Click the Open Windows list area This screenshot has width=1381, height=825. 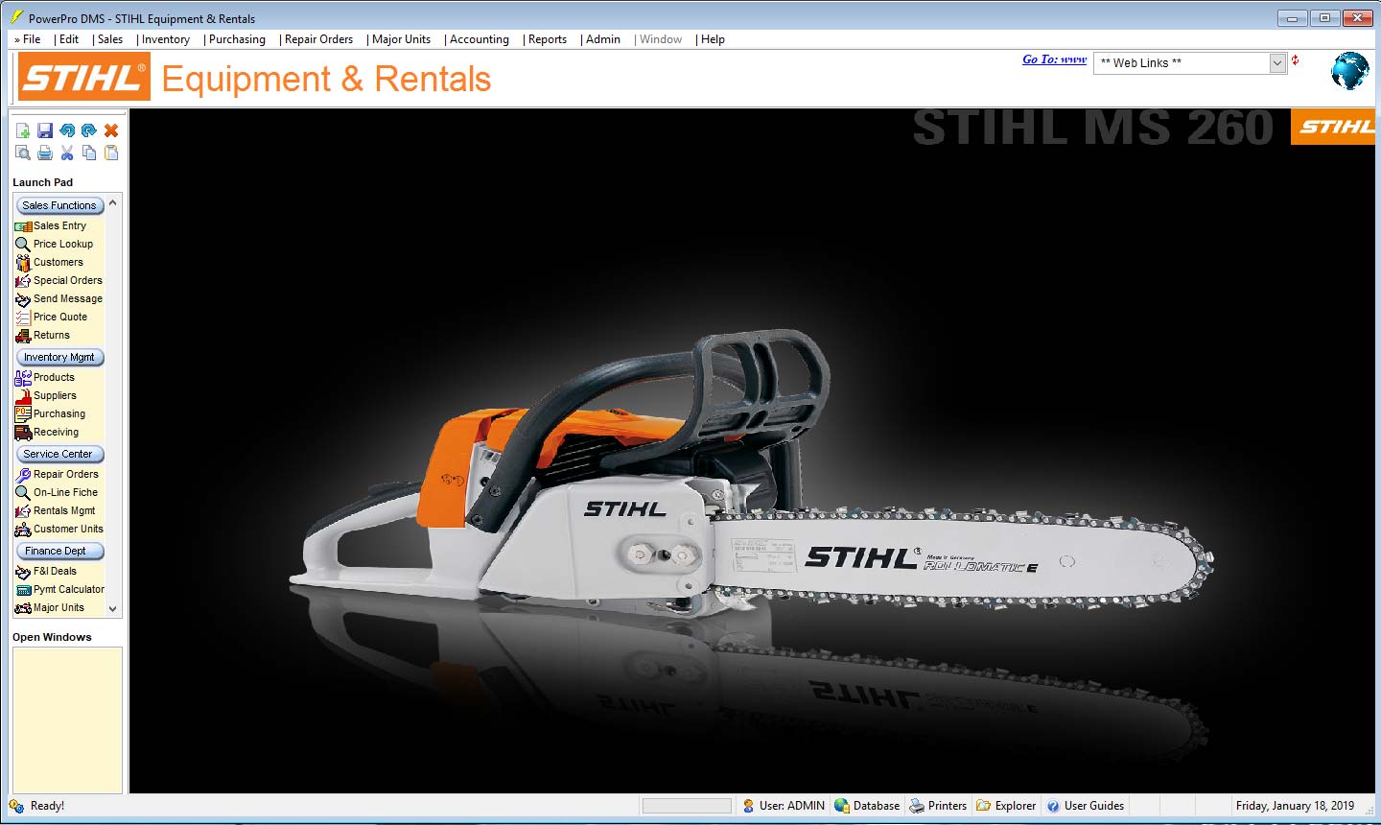pos(67,719)
